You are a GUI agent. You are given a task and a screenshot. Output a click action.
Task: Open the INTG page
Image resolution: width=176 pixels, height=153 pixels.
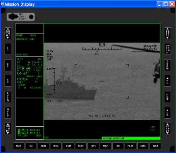[x=56, y=146]
